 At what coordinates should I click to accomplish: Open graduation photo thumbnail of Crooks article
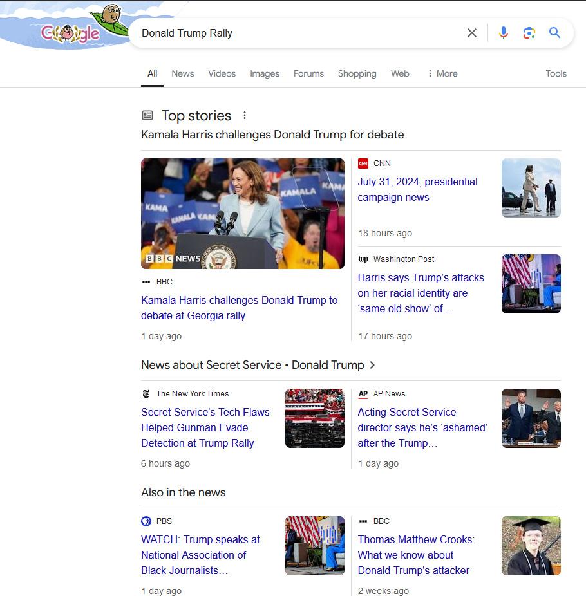pos(531,545)
